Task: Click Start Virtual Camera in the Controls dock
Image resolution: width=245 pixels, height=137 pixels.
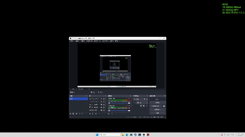Action: (156, 106)
